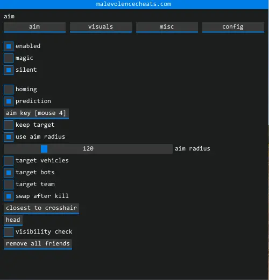Click the aim key [mouse 4] button
Screen dimensions: 269x280
(x=36, y=113)
